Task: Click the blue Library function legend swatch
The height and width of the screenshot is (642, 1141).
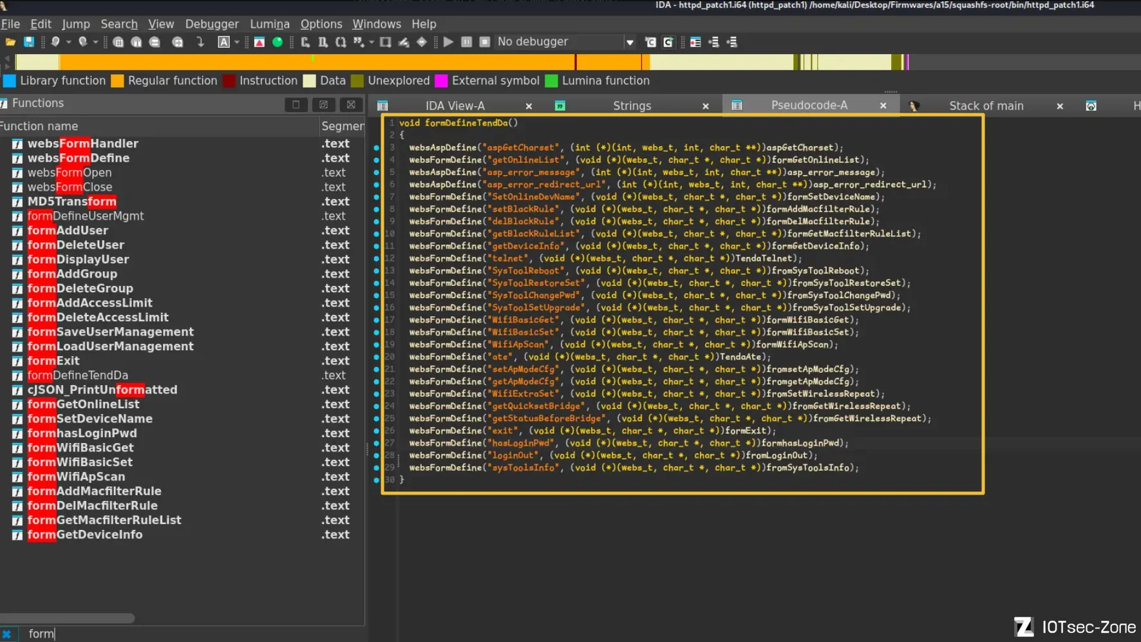Action: [x=10, y=81]
